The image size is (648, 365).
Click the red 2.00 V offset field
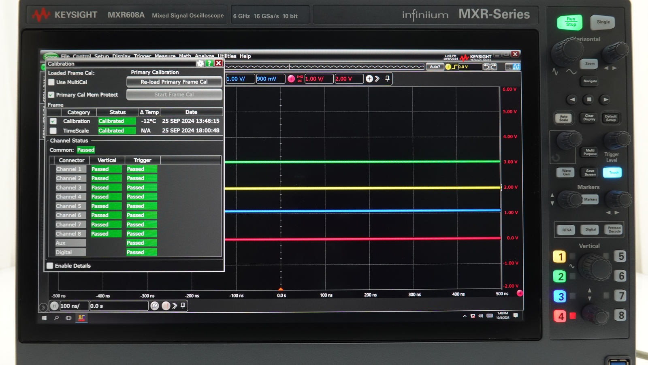click(349, 79)
